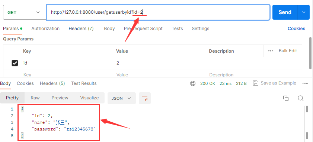This screenshot has width=313, height=142.
Task: Toggle the wrap lines icon
Action: click(145, 98)
